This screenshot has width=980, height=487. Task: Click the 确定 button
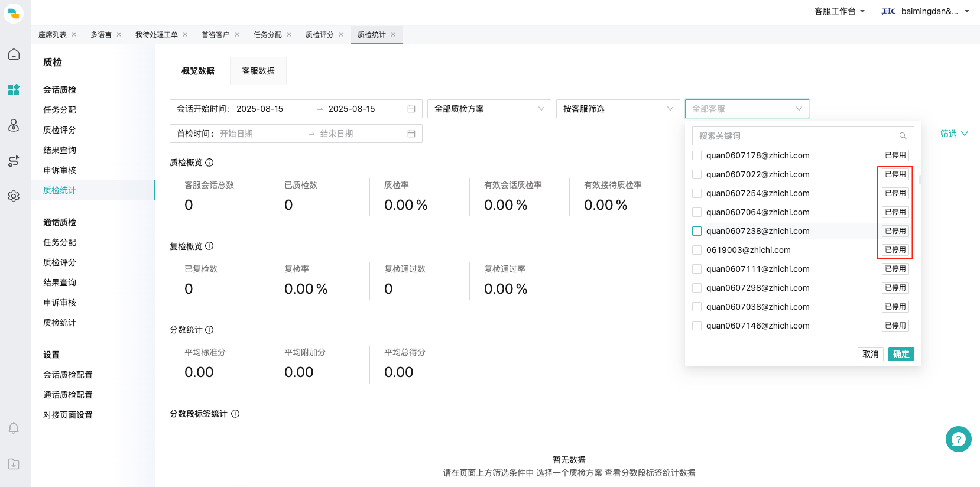coord(901,354)
